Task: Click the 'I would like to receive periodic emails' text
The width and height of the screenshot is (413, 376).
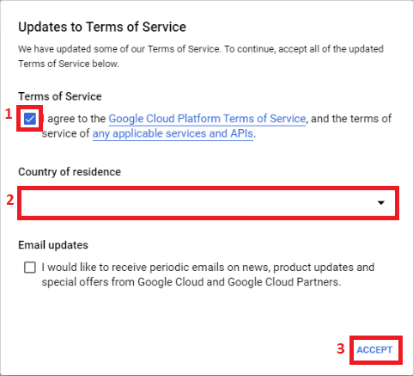Action: point(208,274)
